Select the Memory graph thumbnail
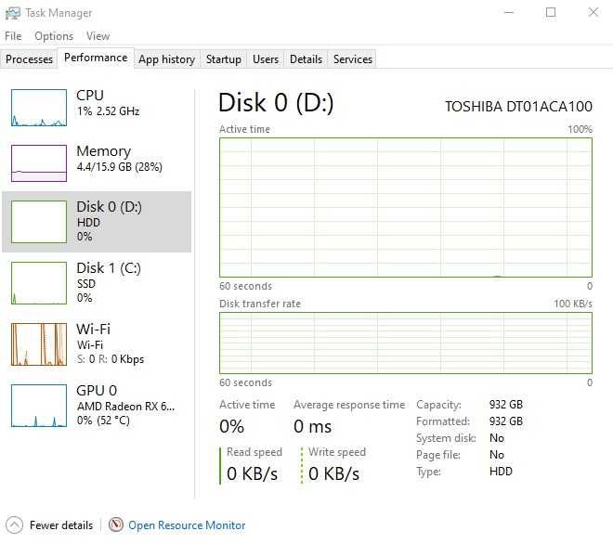 coord(39,163)
